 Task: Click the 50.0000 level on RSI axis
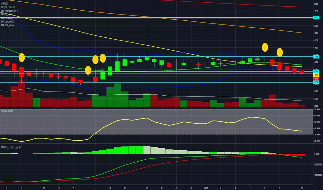(317, 122)
